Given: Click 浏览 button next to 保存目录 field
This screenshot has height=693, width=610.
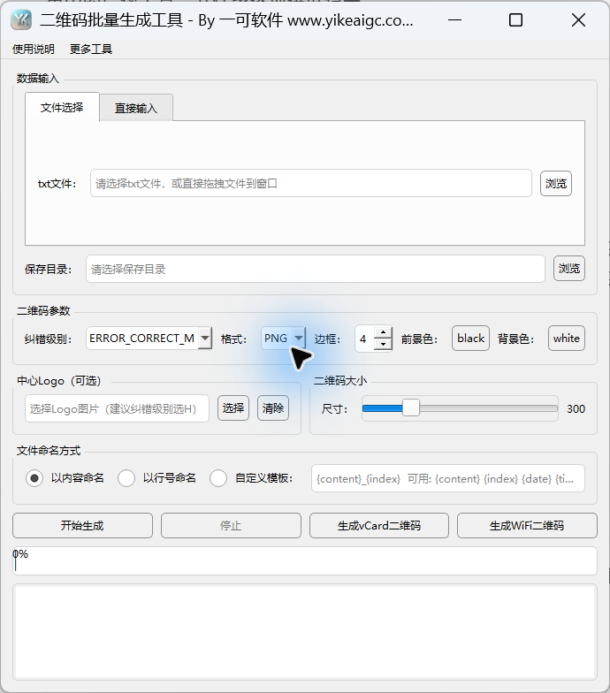Looking at the screenshot, I should [569, 269].
